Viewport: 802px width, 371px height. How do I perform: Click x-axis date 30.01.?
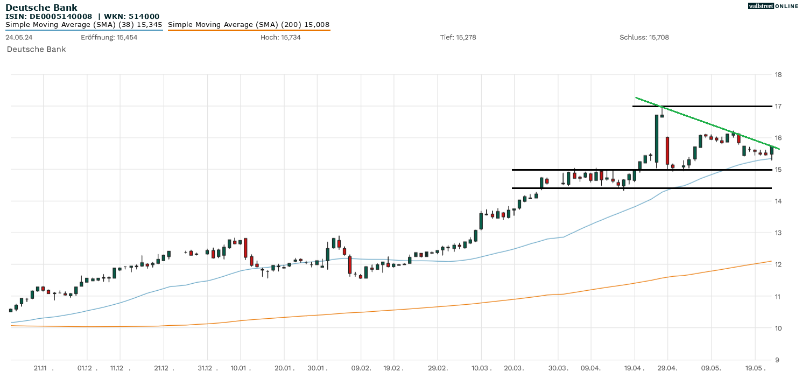(x=318, y=368)
